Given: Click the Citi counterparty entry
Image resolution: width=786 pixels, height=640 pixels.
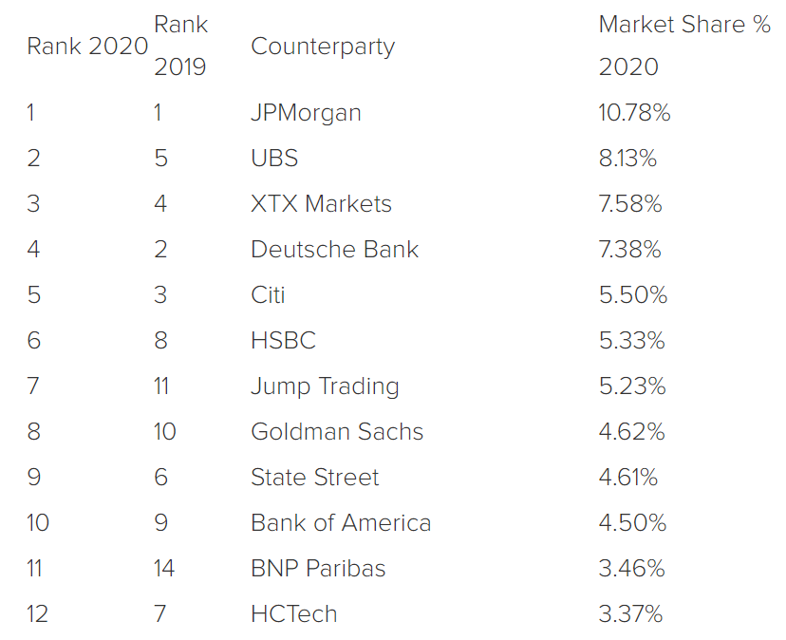Looking at the screenshot, I should tap(268, 295).
